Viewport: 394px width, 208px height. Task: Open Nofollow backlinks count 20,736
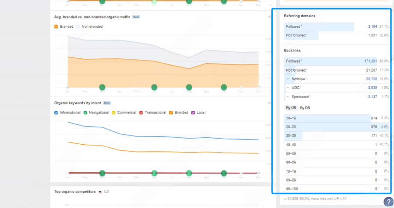click(x=371, y=79)
